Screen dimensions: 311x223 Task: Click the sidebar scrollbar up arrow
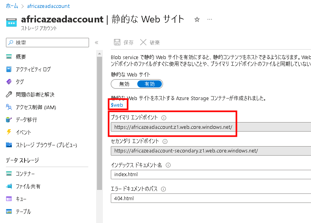click(x=100, y=54)
